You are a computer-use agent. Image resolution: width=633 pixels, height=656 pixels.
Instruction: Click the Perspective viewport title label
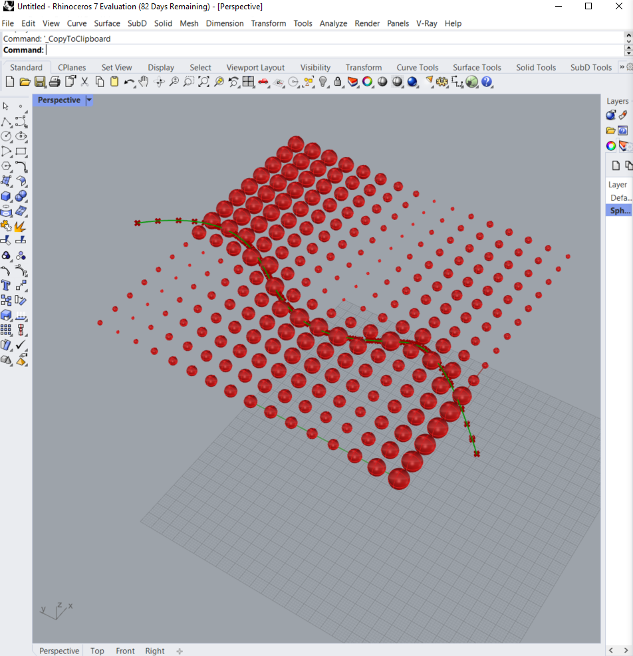(59, 100)
